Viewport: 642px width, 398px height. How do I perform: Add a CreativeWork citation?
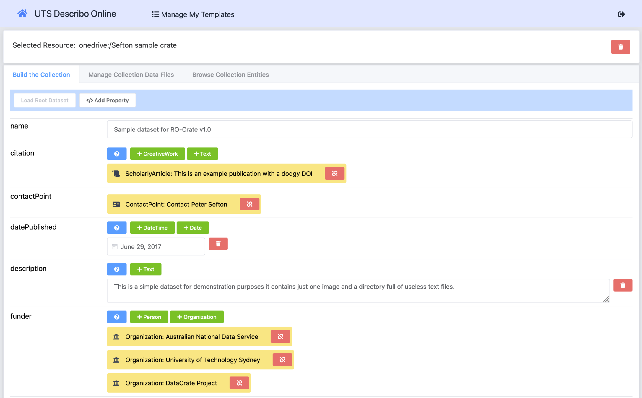[157, 154]
